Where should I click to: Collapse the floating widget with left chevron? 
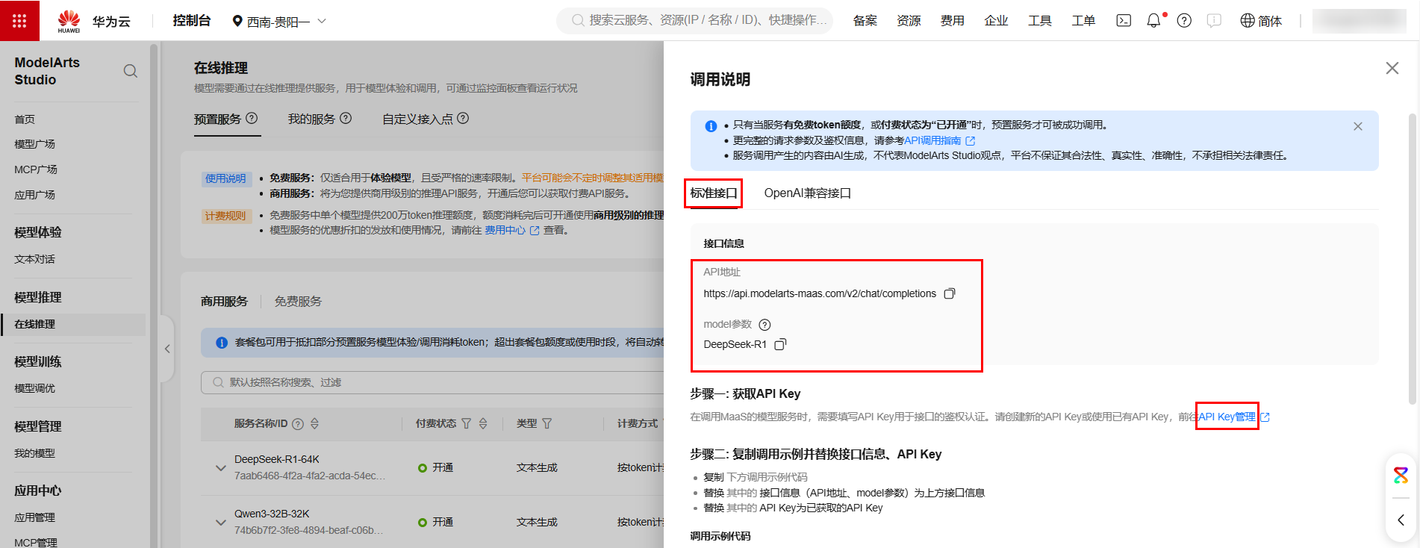point(1401,520)
